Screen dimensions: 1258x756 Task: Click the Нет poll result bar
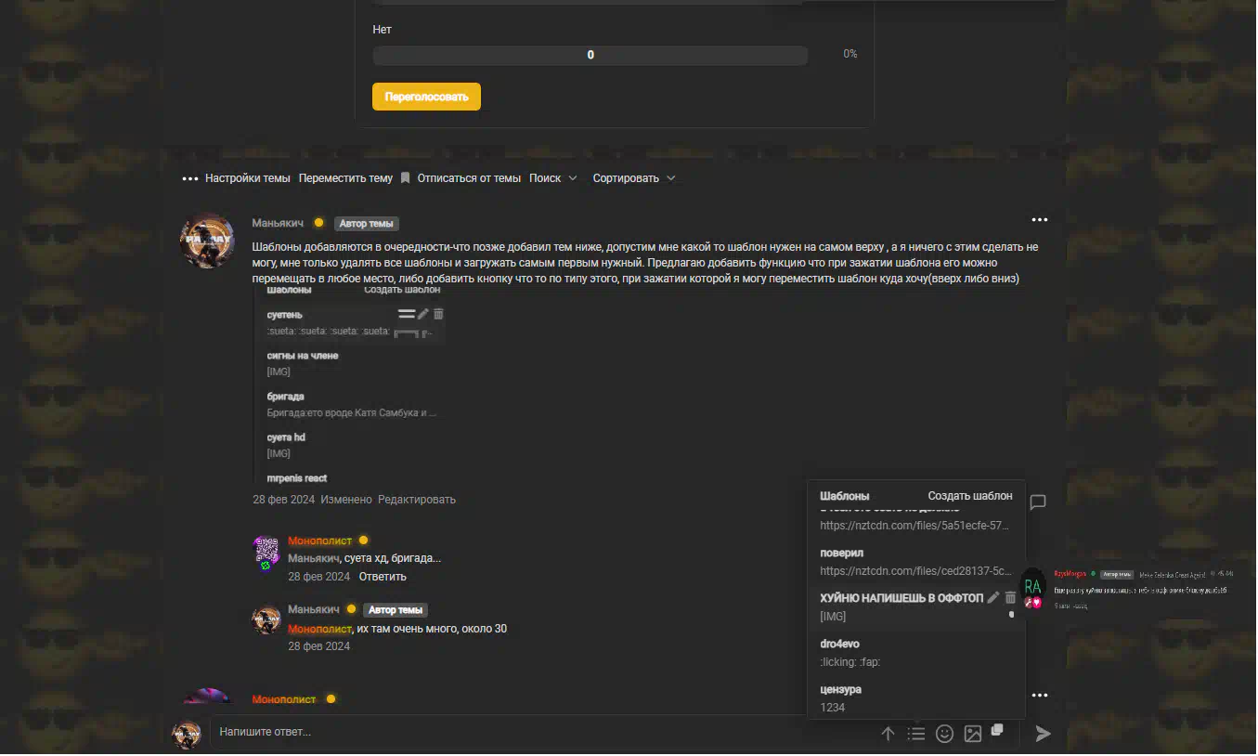tap(590, 56)
